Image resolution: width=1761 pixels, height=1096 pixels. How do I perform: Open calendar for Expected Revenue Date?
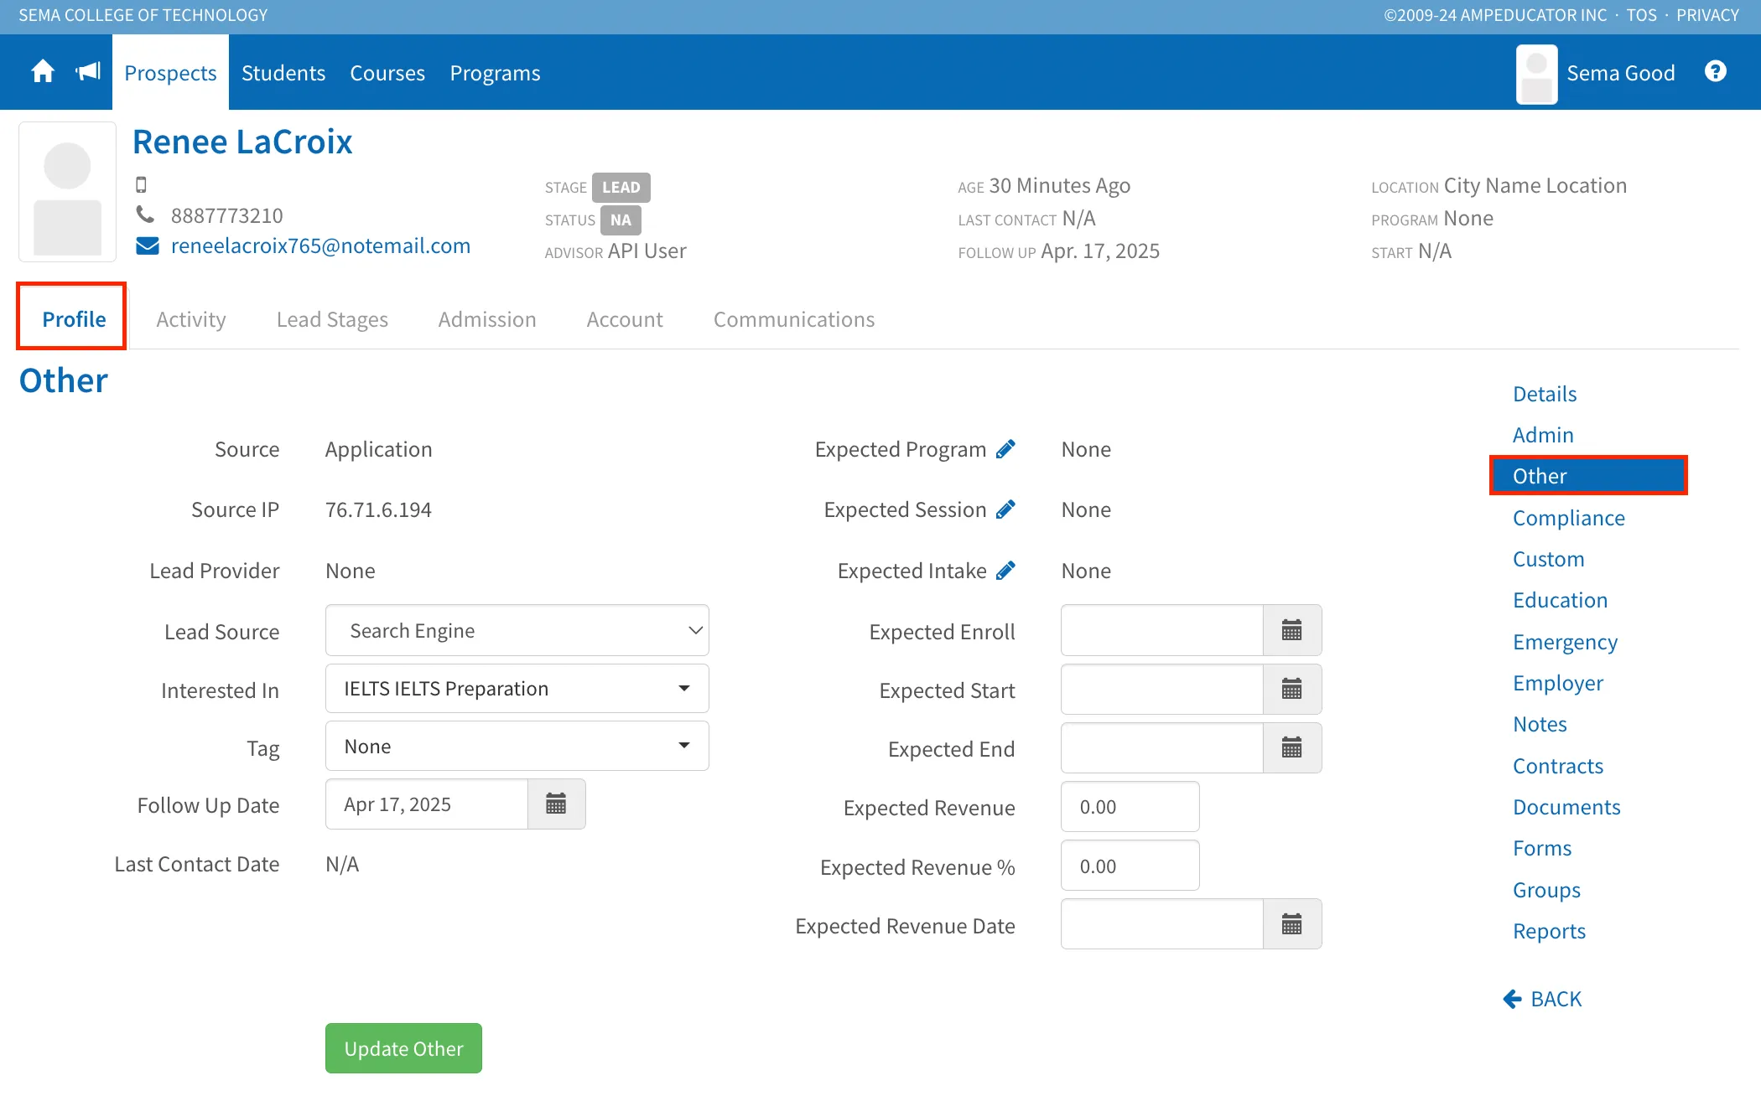click(1291, 924)
